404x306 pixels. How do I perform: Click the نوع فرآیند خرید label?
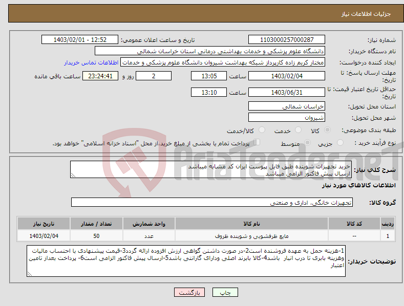[x=375, y=143]
